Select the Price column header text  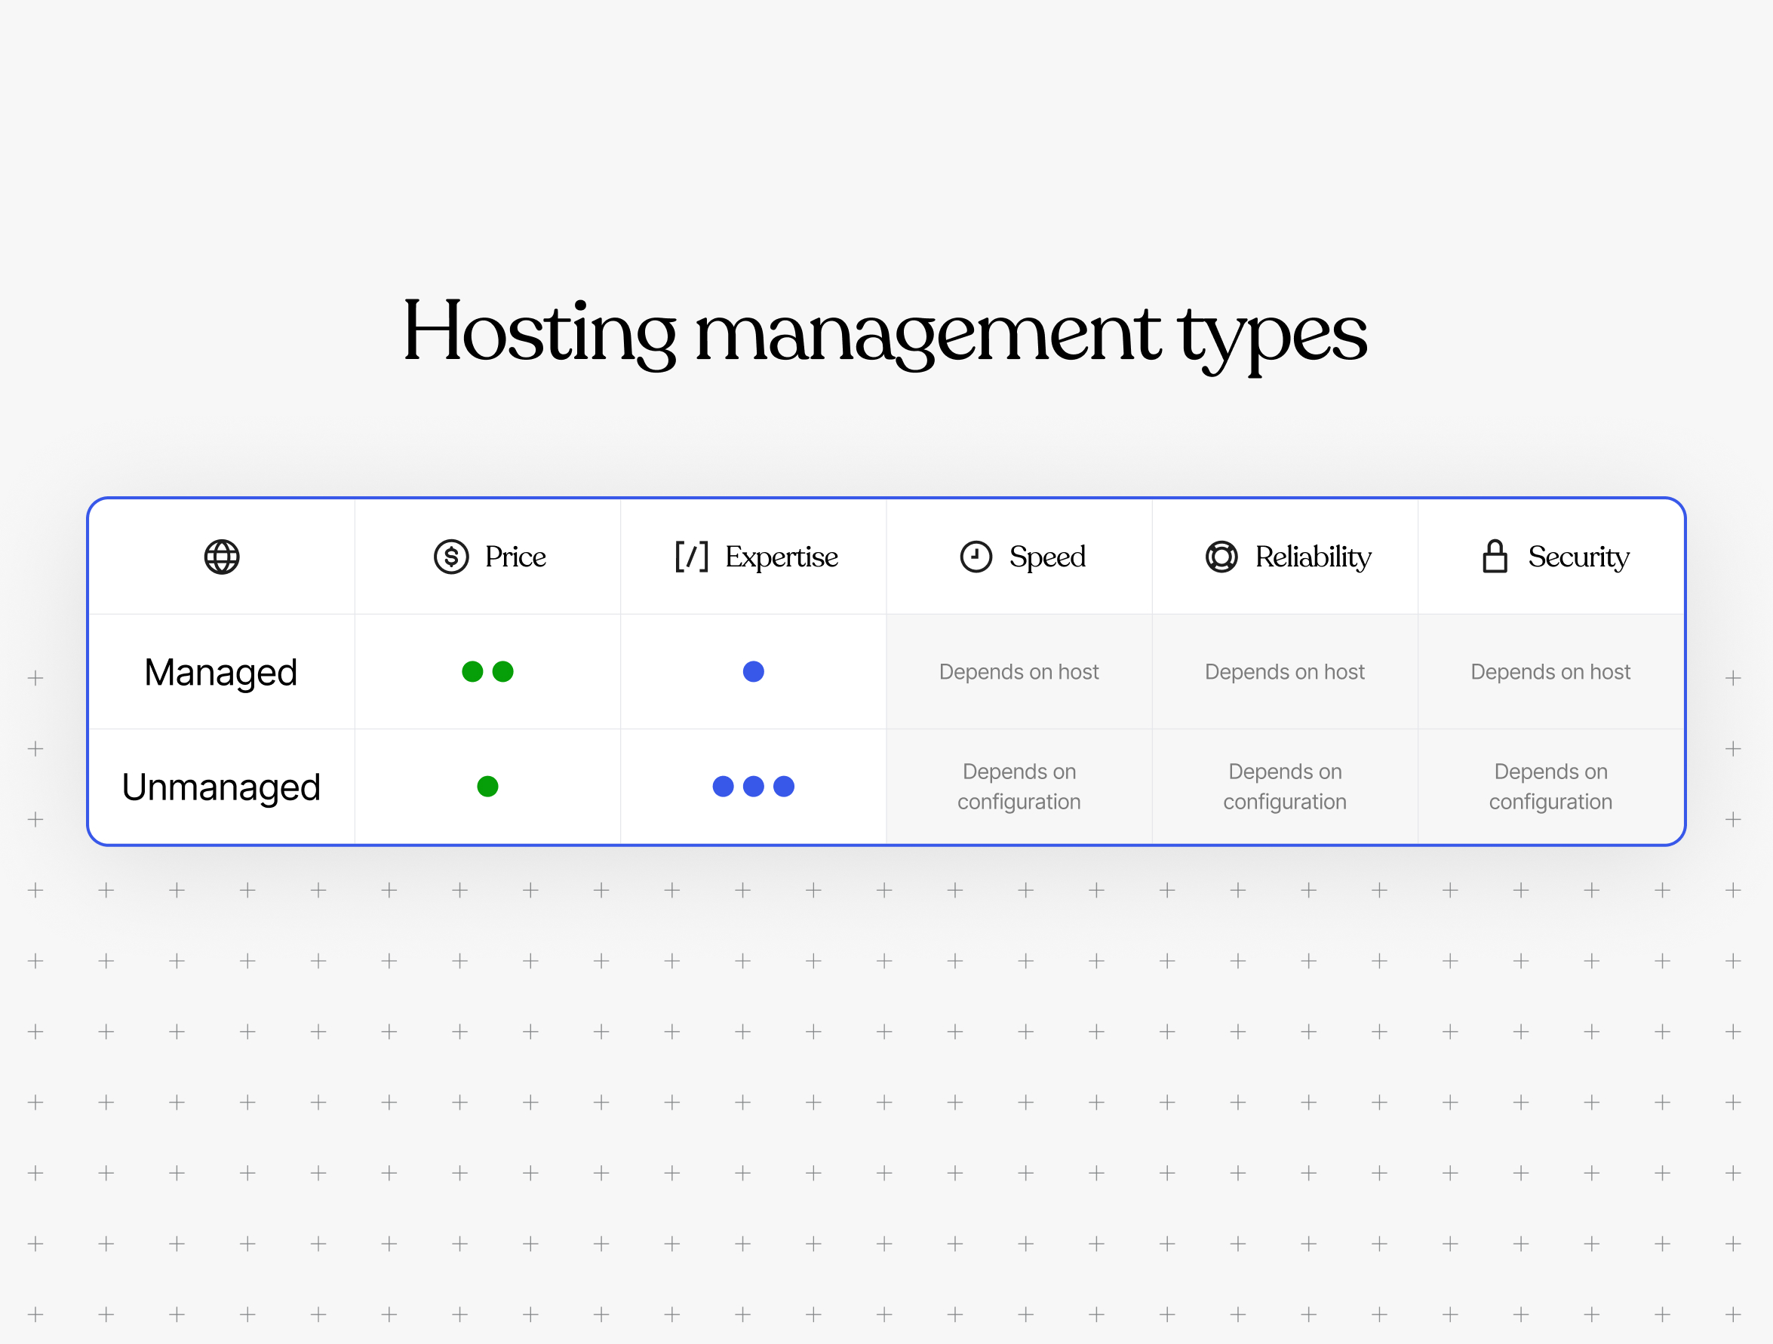pyautogui.click(x=515, y=556)
